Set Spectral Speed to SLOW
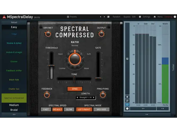 (69, 109)
